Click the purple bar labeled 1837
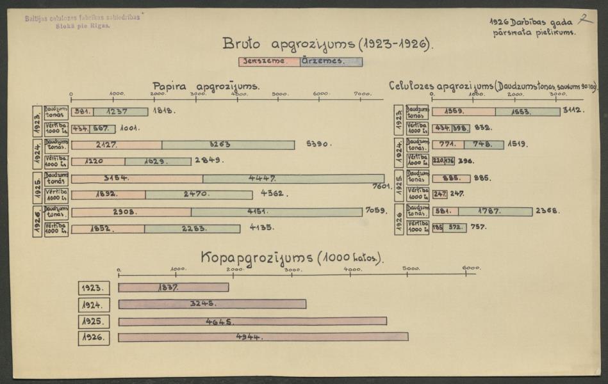The image size is (608, 384). [x=173, y=287]
